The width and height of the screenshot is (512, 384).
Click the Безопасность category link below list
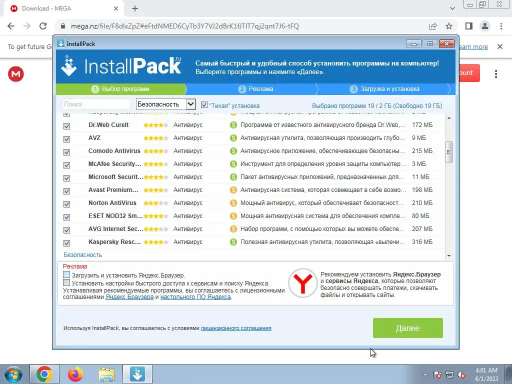pos(82,255)
